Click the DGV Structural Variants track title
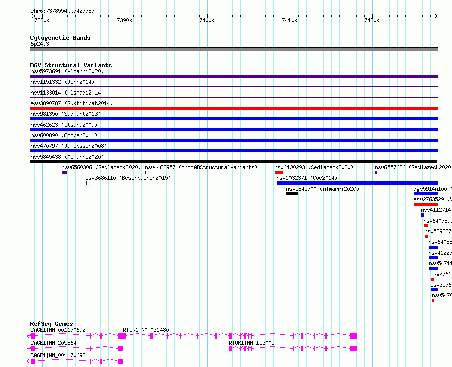 click(71, 65)
